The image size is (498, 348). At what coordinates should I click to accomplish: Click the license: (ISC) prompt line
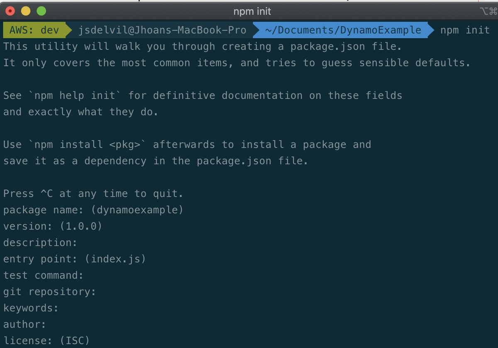click(x=46, y=340)
